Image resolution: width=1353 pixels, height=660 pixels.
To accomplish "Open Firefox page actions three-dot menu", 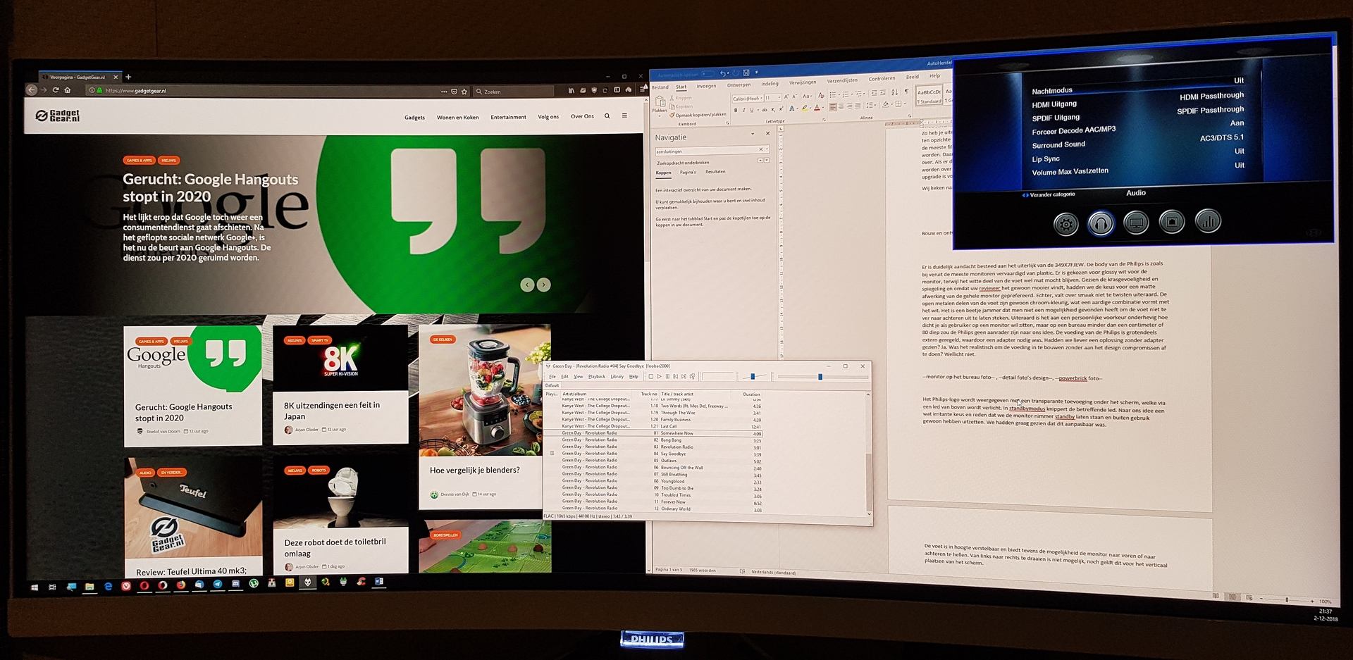I will (x=444, y=91).
